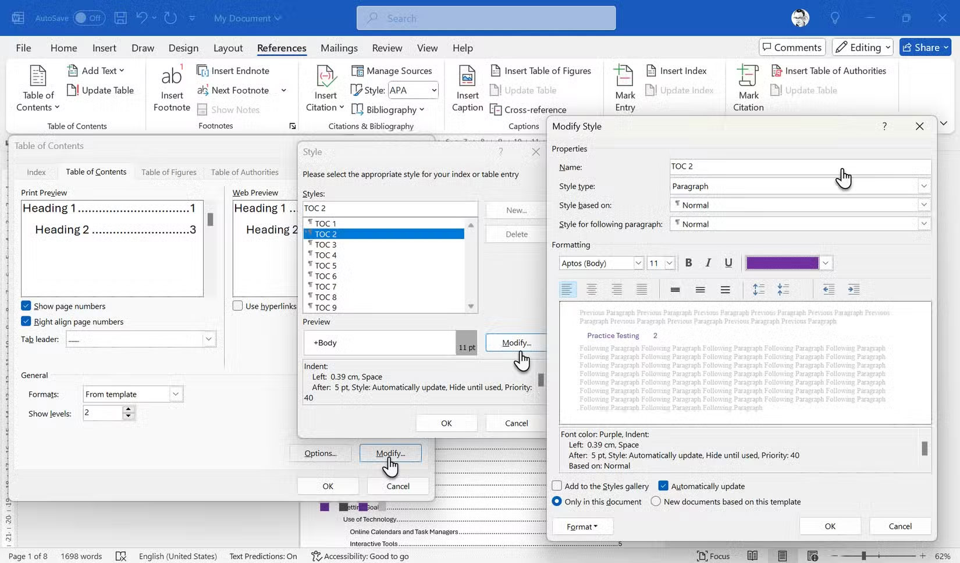Select Mark Citation
The image size is (960, 563).
pyautogui.click(x=747, y=86)
